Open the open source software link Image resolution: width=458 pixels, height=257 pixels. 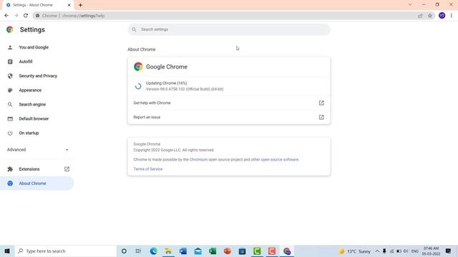pos(280,159)
